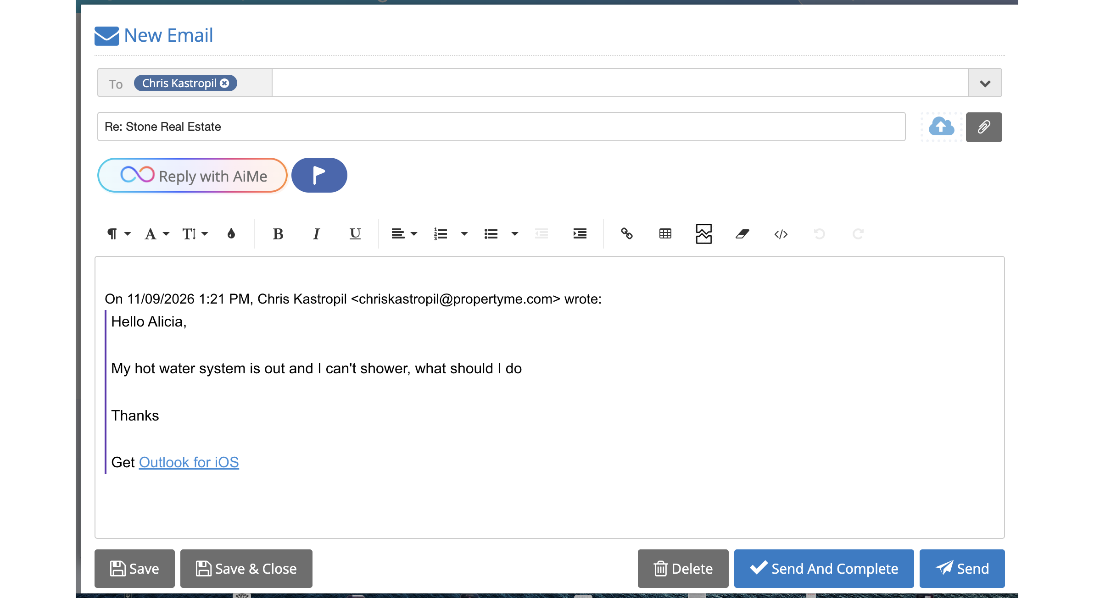1094x598 pixels.
Task: Insert a table into the email
Action: tap(665, 234)
